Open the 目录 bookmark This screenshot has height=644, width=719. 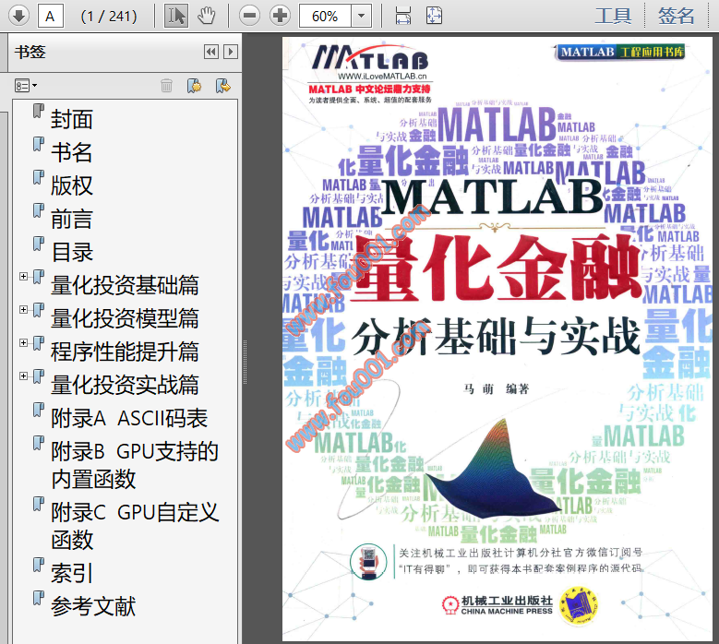(x=72, y=252)
